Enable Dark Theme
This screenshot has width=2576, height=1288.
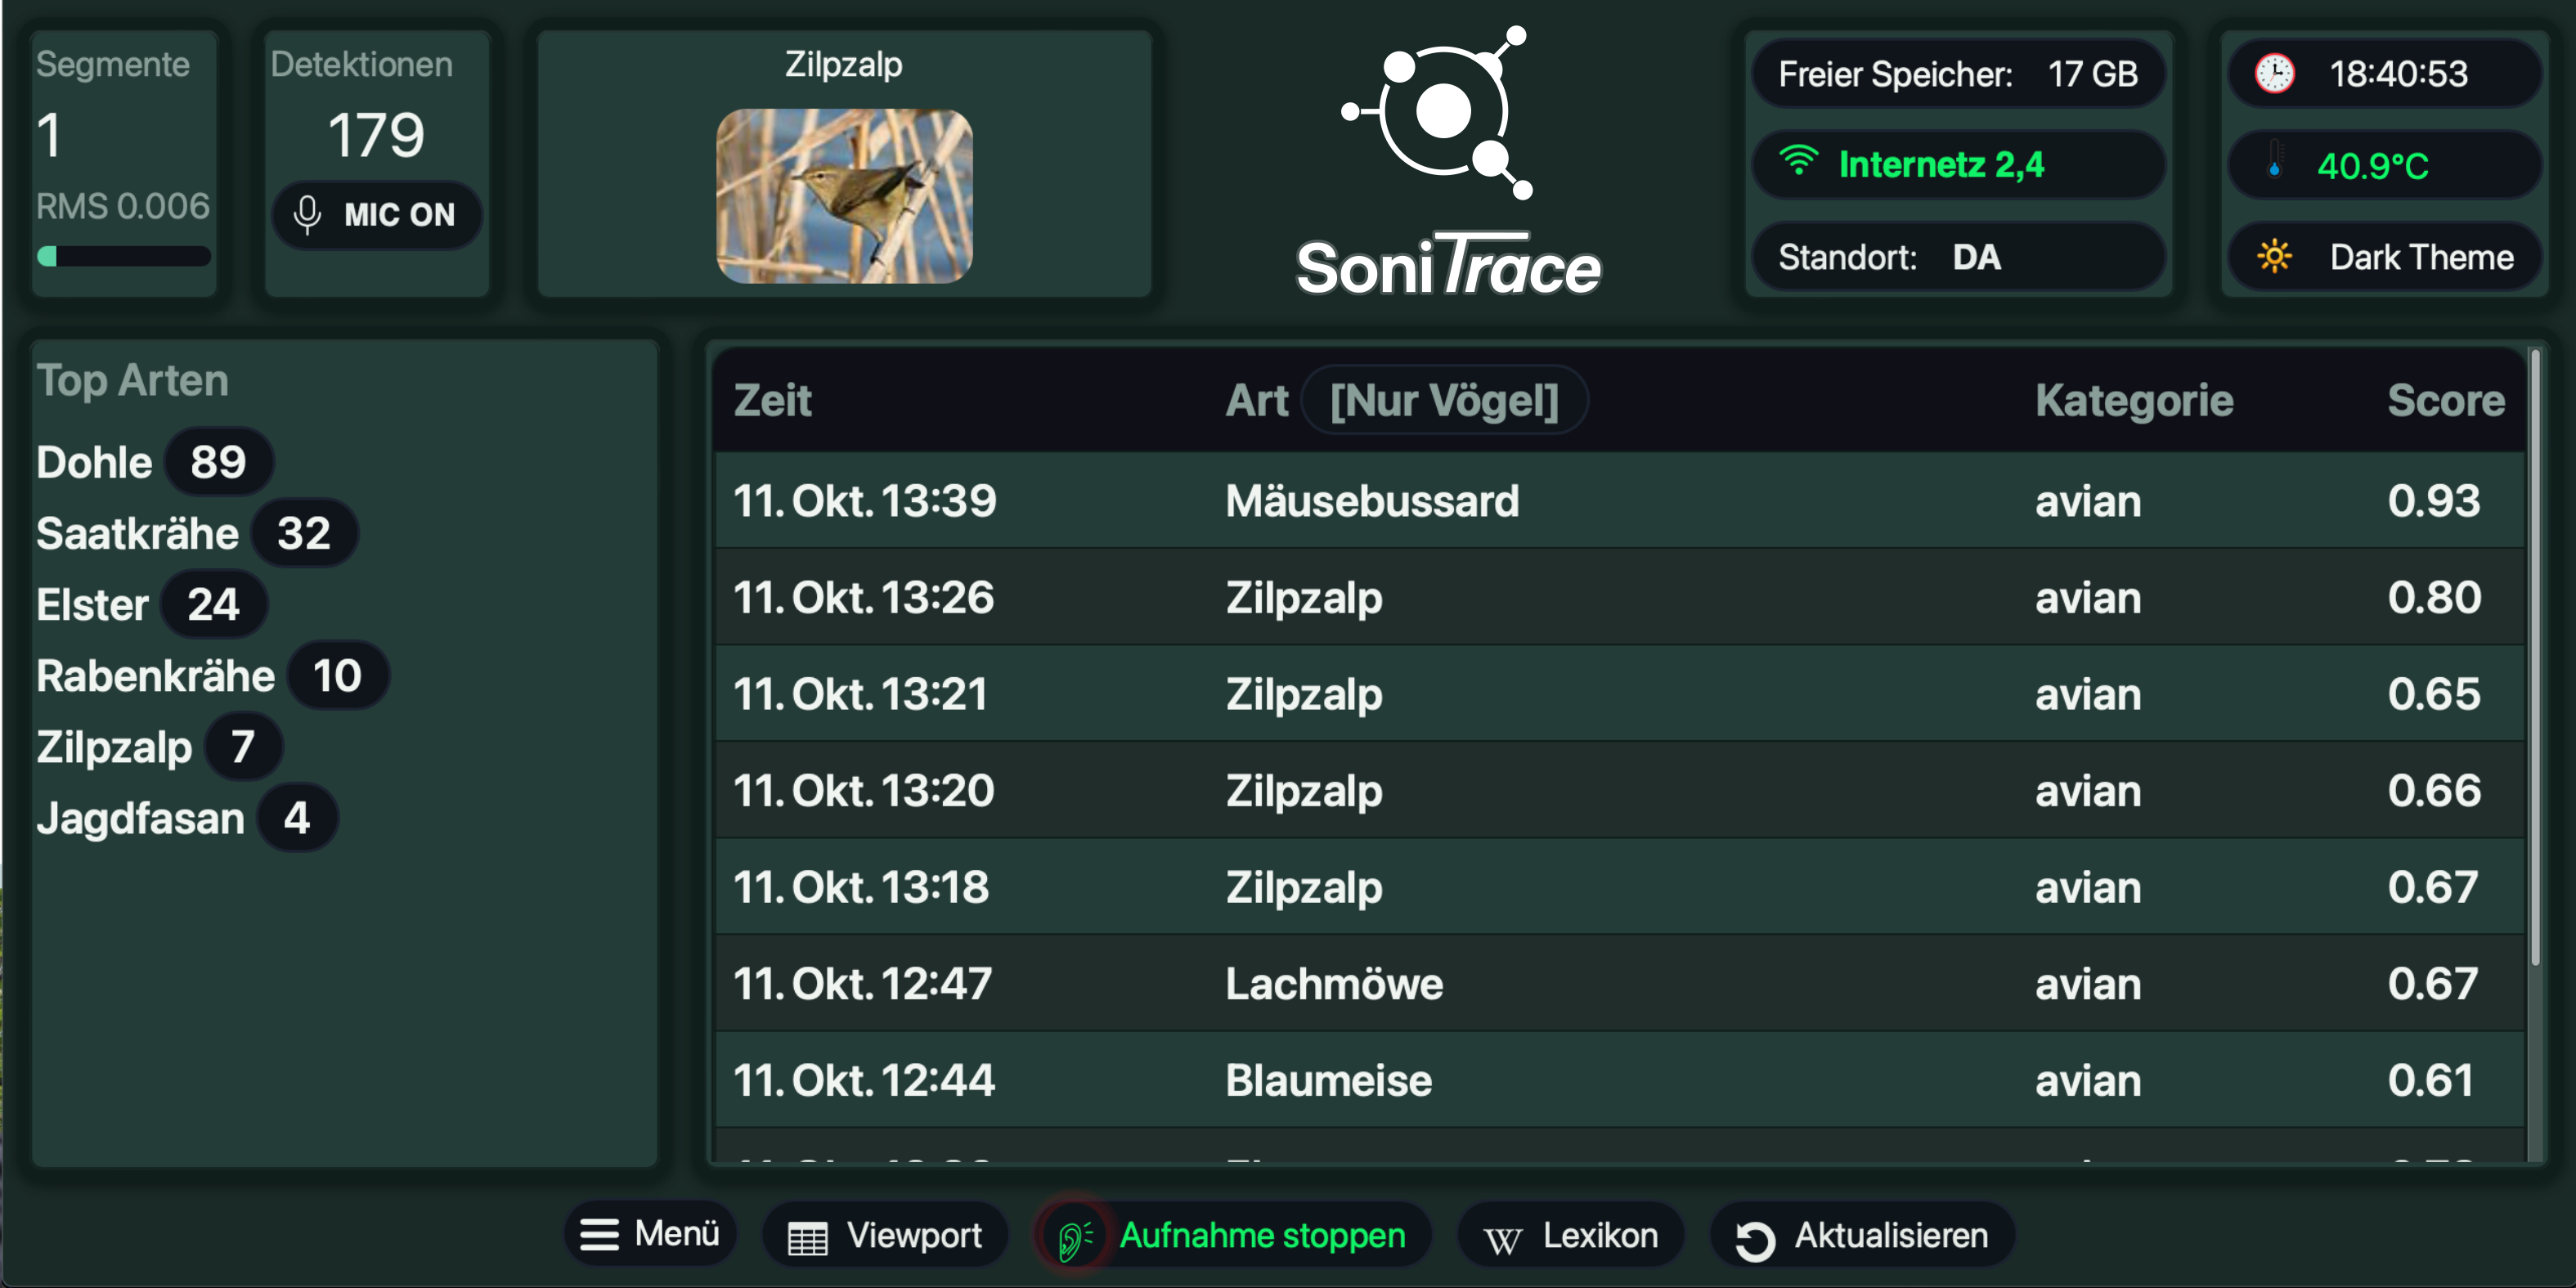pos(2386,257)
